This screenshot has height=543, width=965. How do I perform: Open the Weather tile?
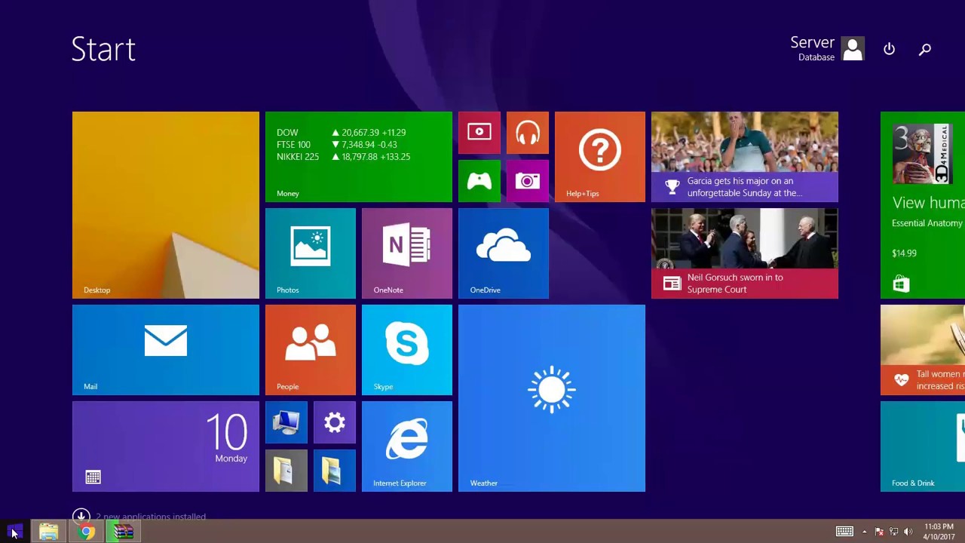[552, 398]
